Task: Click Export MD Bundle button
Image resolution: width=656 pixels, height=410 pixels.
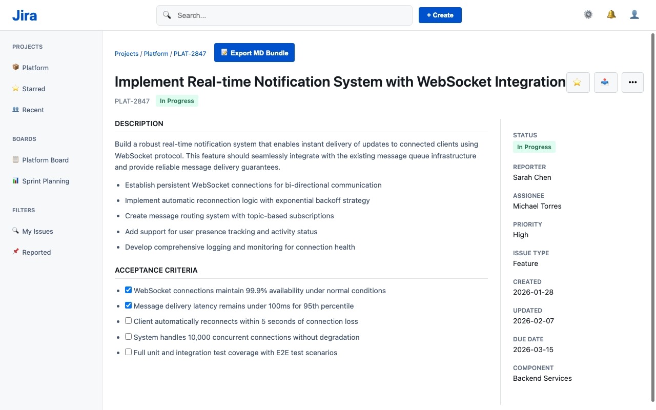Action: point(254,52)
